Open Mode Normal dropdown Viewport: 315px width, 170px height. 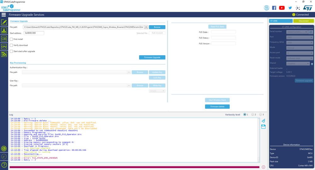[x=300, y=48]
